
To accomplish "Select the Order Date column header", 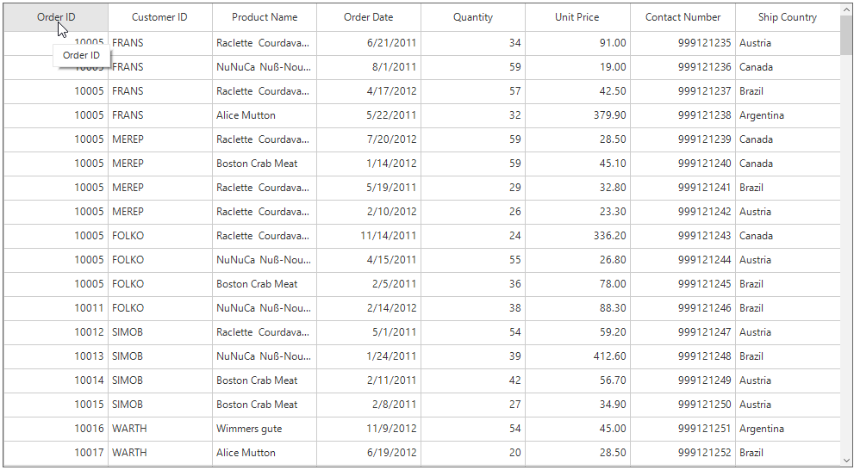I will tap(368, 17).
